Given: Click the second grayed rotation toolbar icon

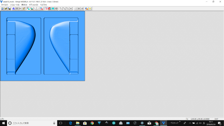Looking at the screenshot, I should click(64, 8).
